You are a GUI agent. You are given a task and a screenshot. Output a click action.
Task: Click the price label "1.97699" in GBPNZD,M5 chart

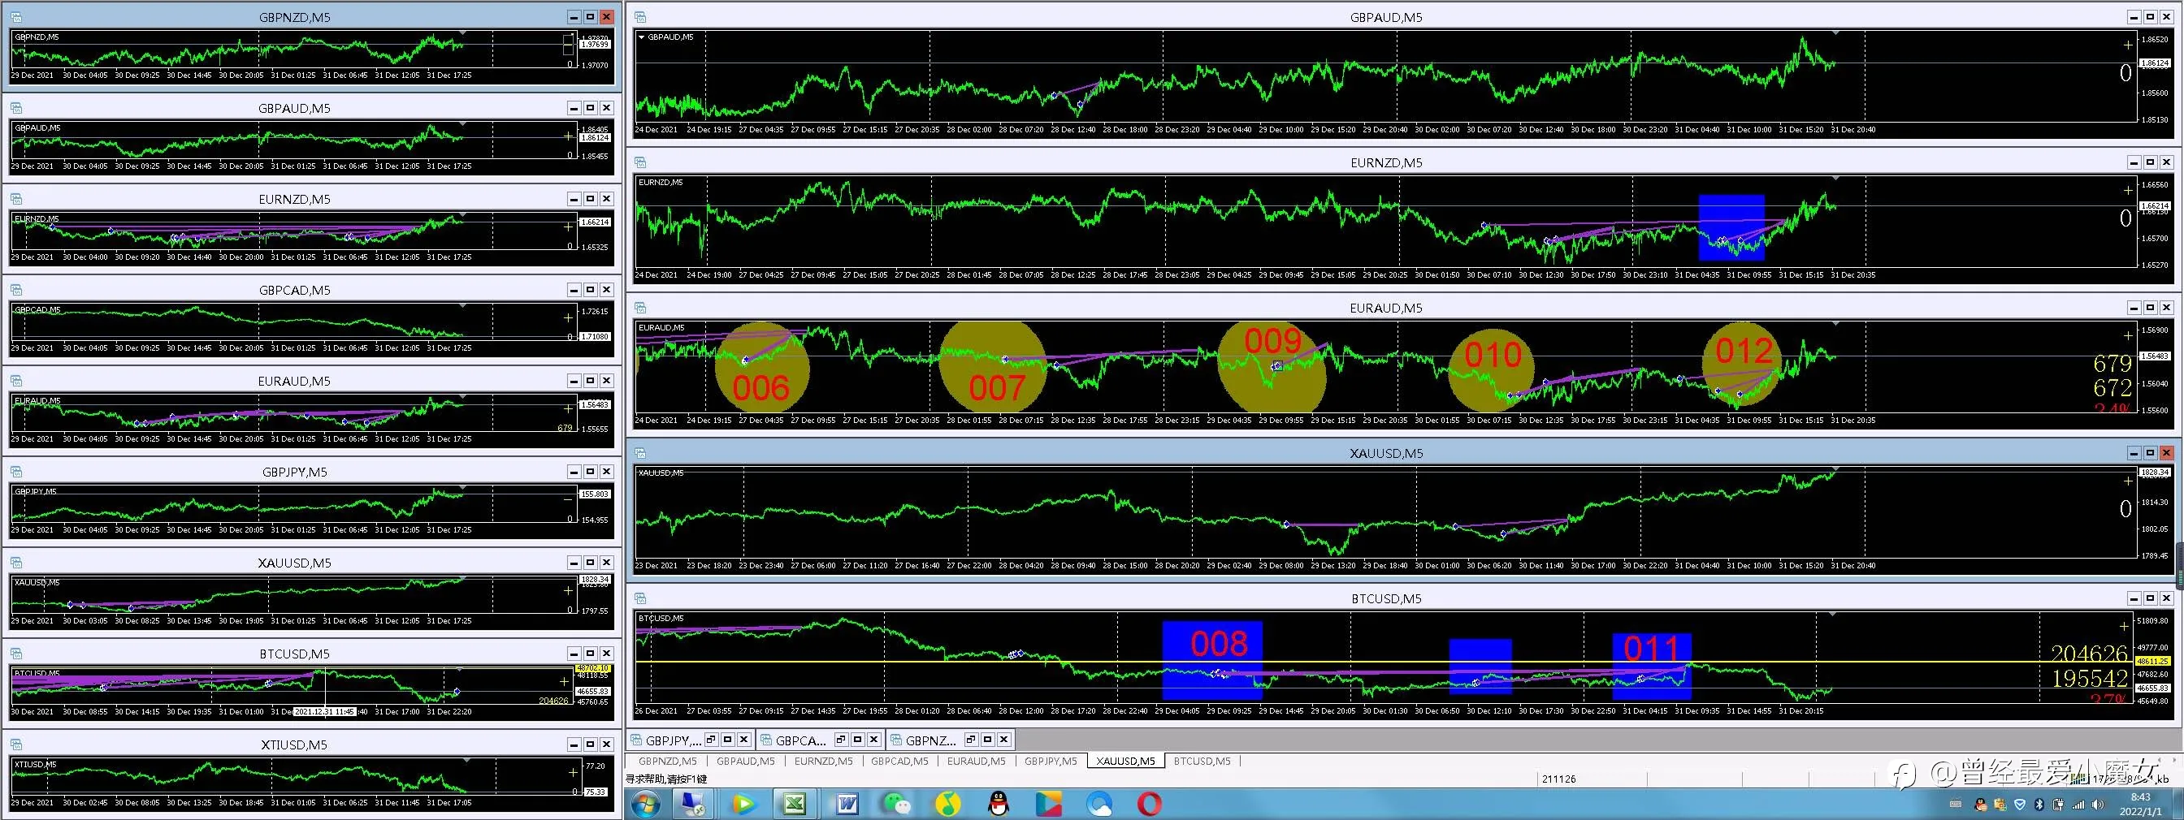[x=594, y=44]
